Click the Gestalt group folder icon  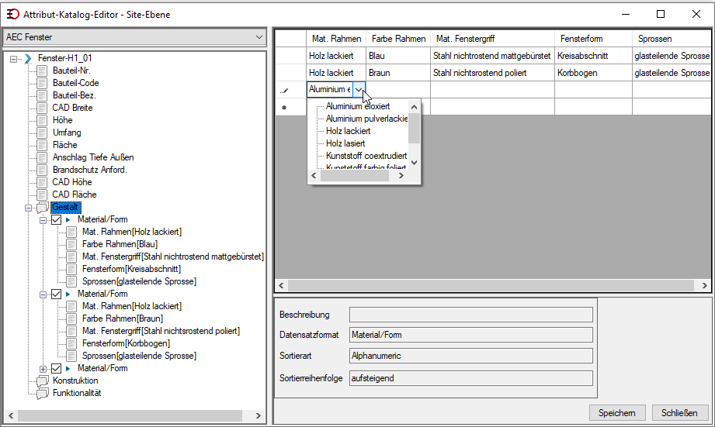click(43, 207)
